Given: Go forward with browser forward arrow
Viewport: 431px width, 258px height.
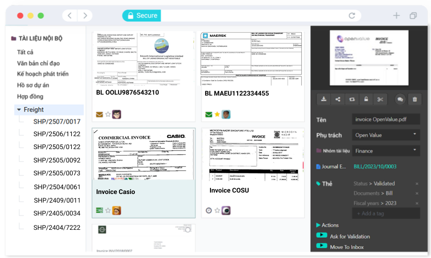Looking at the screenshot, I should tap(85, 16).
